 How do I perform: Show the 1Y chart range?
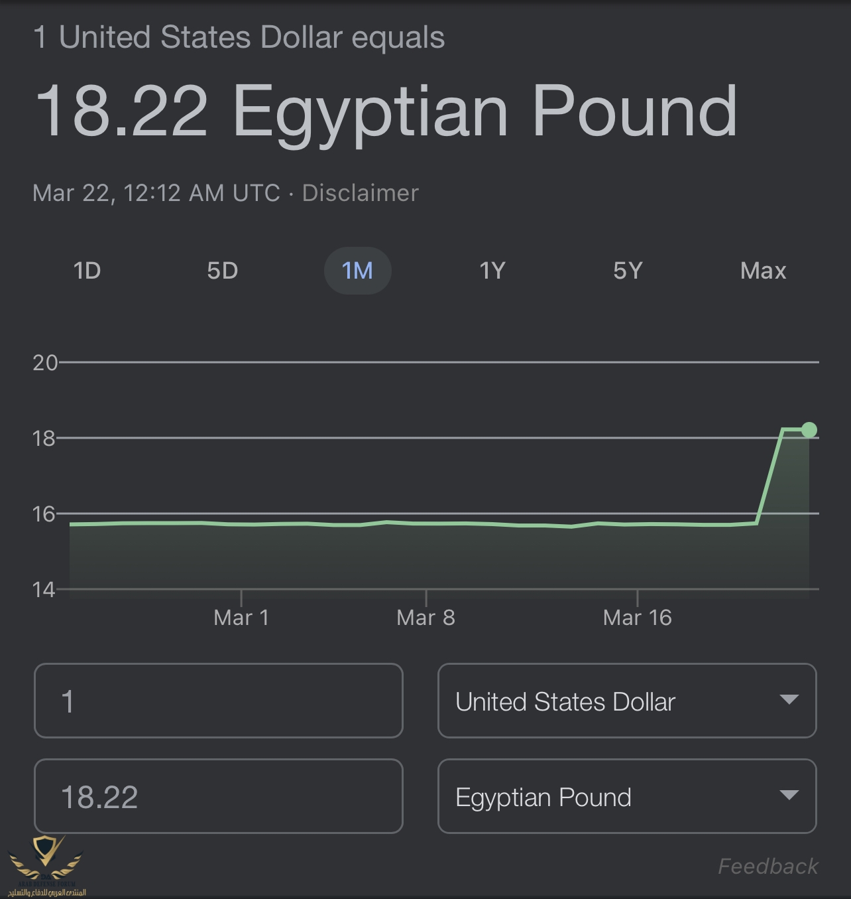tap(492, 271)
